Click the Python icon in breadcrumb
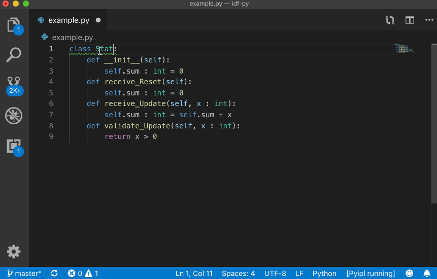437x279 pixels. tap(45, 37)
